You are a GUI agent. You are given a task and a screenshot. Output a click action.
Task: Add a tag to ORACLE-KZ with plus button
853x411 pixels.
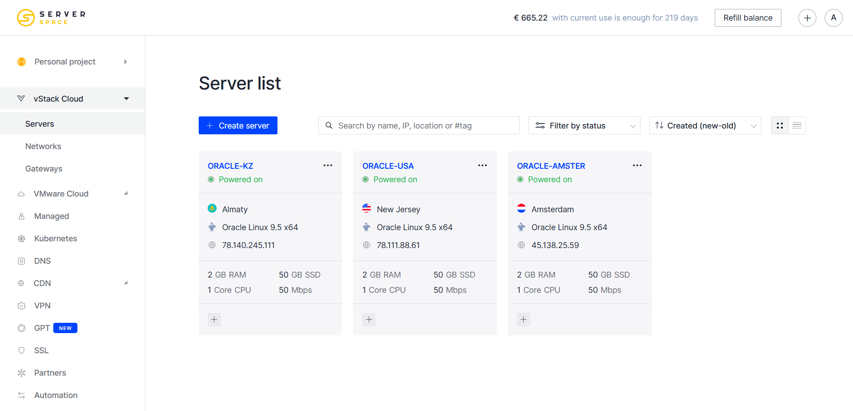[x=214, y=320]
